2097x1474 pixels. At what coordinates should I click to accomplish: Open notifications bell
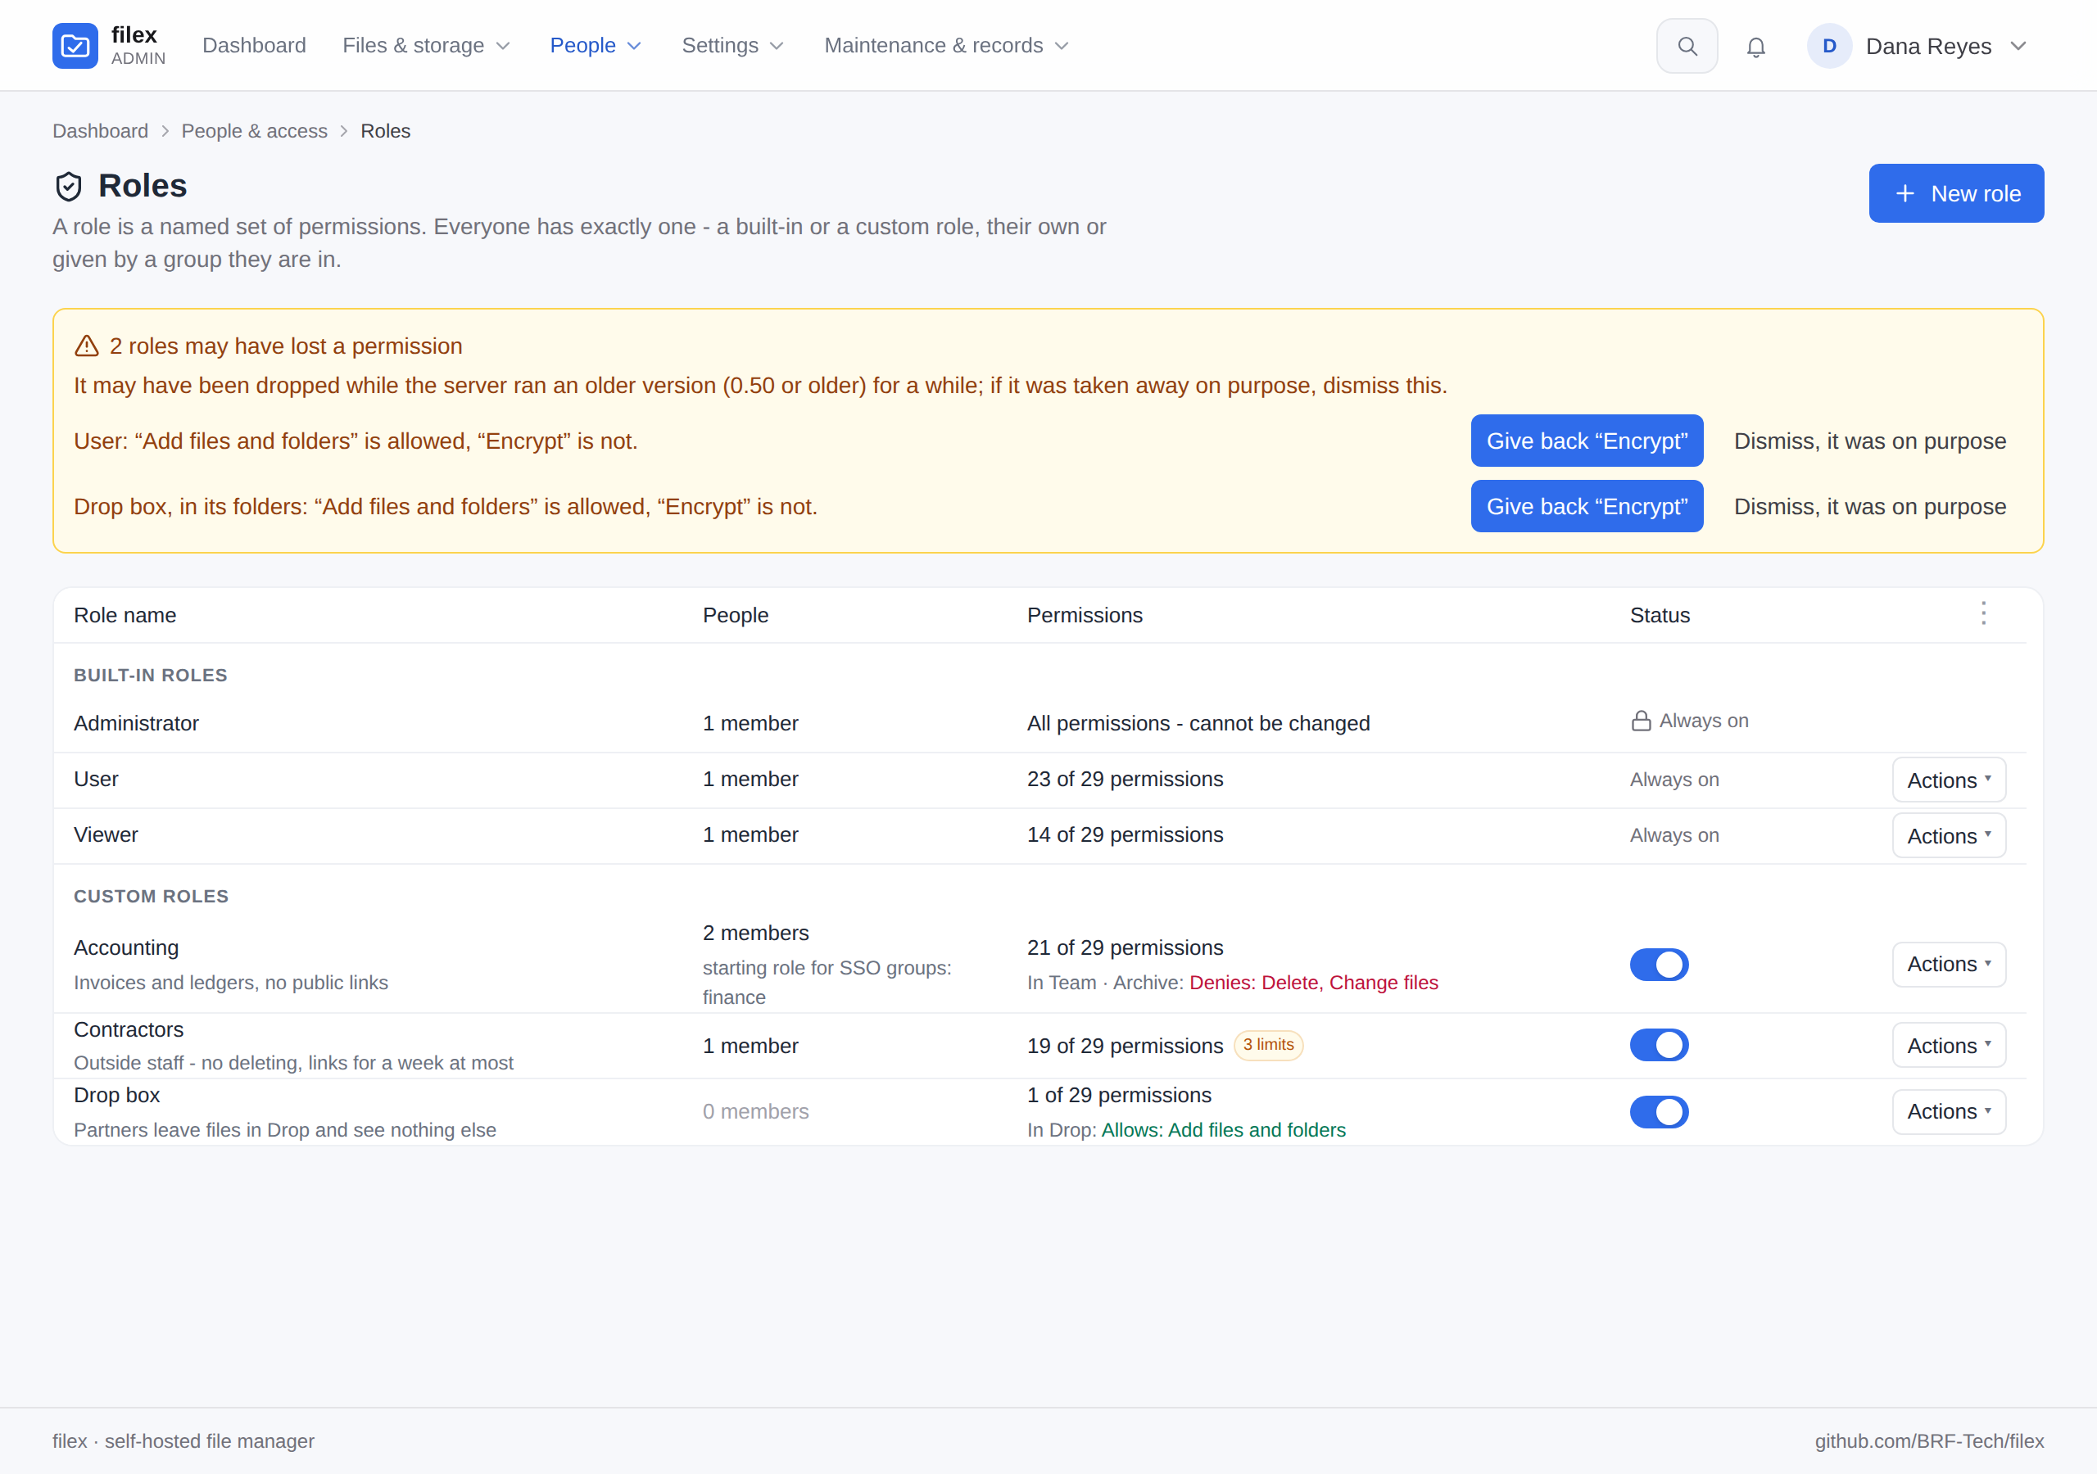pos(1755,47)
